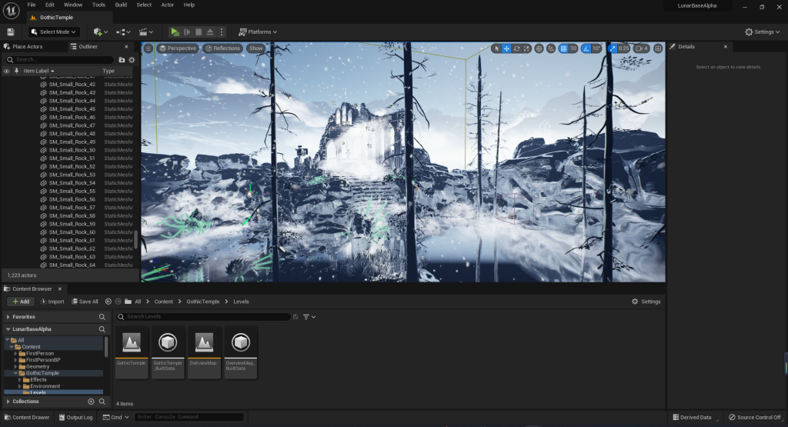Expand the Effects folder
Viewport: 788px width, 427px height.
(19, 380)
